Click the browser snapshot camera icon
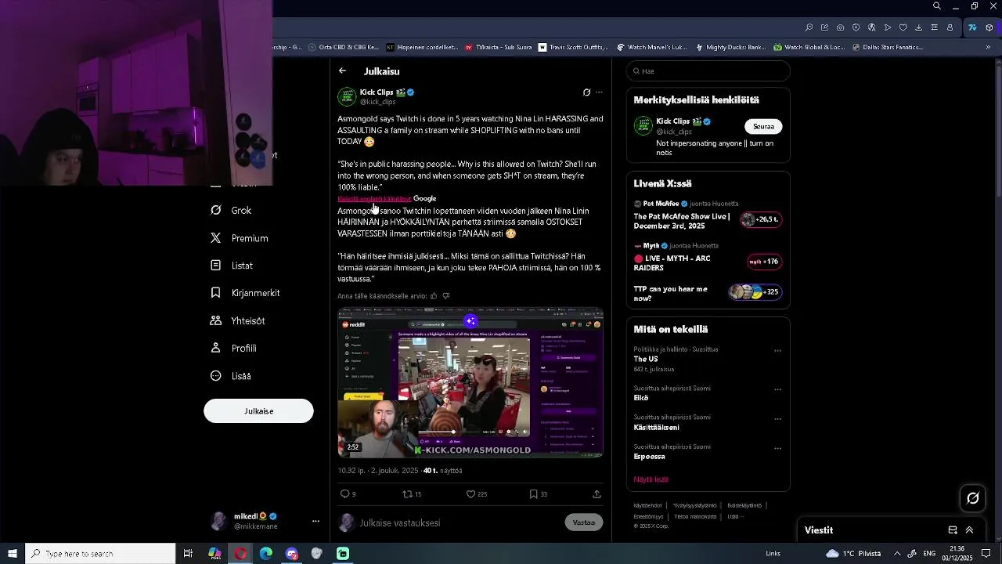1002x564 pixels. click(840, 27)
